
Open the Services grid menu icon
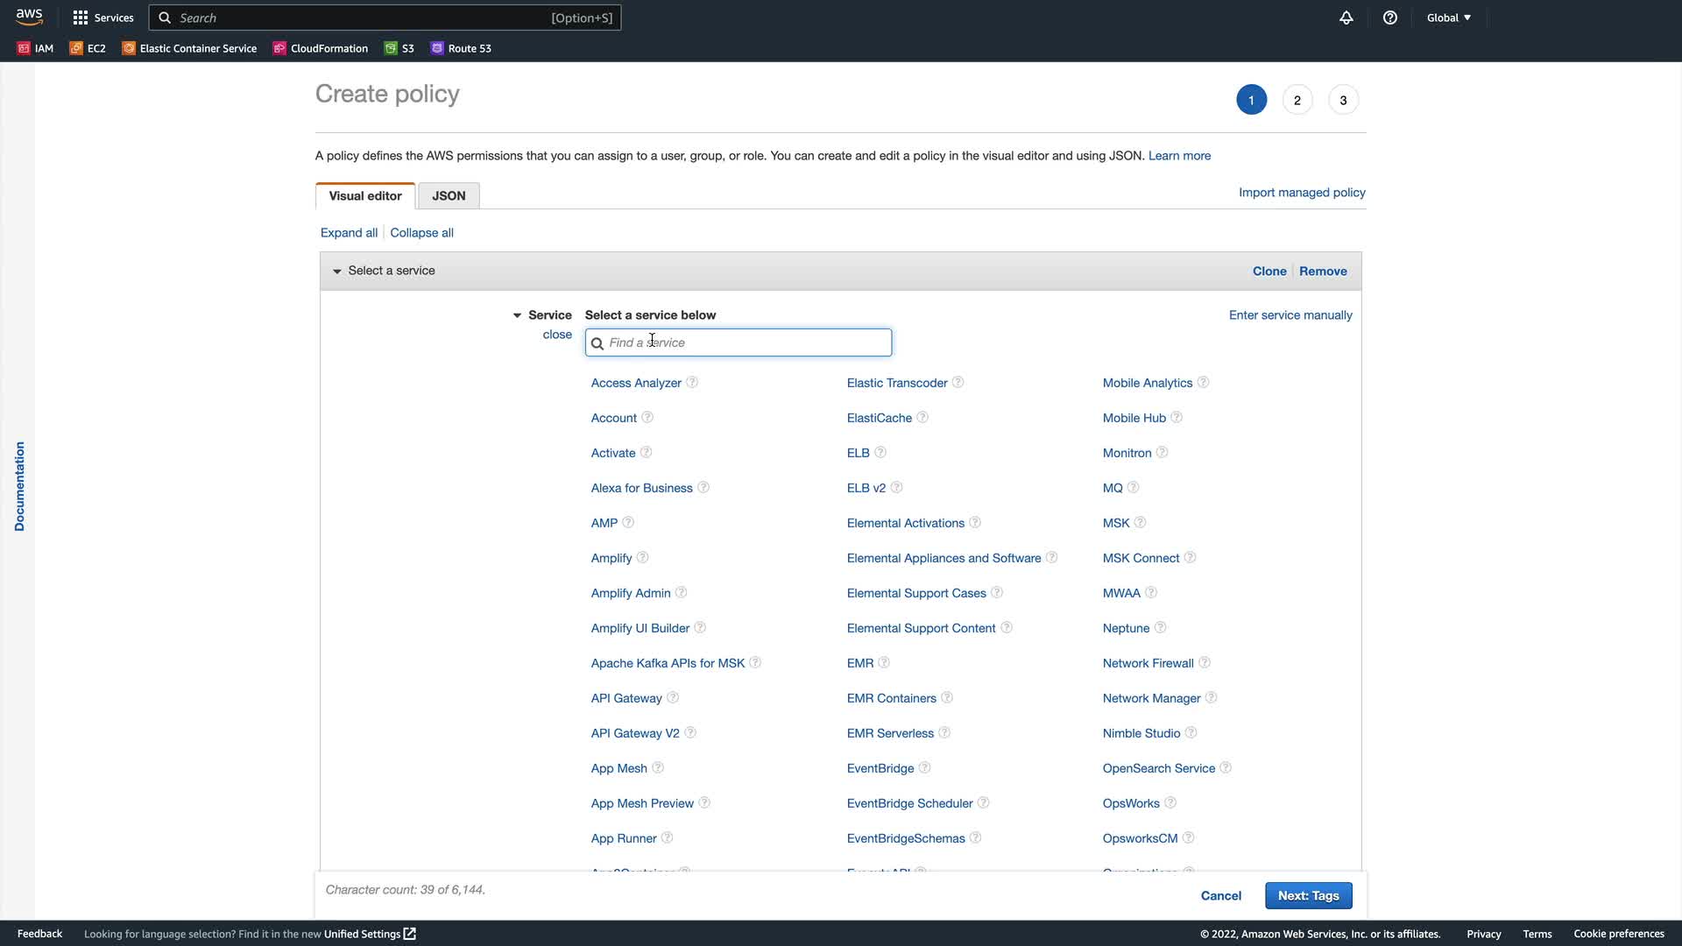click(81, 18)
